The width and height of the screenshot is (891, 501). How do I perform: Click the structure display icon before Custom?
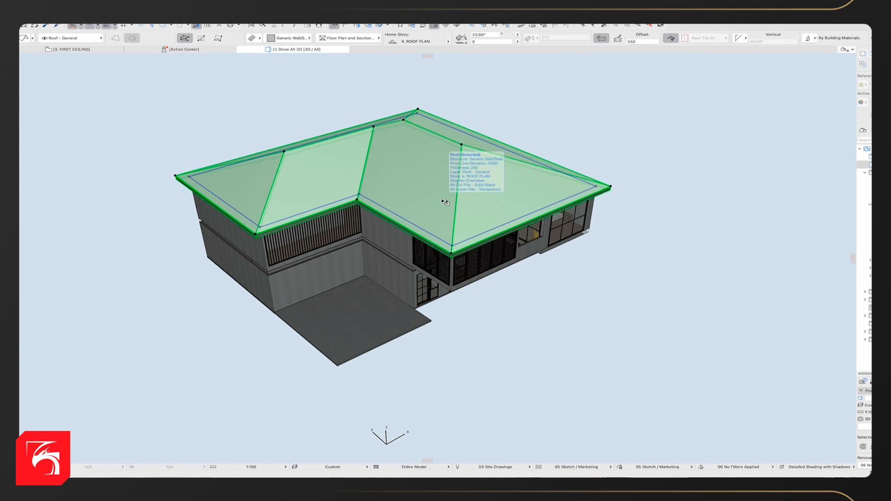point(295,467)
